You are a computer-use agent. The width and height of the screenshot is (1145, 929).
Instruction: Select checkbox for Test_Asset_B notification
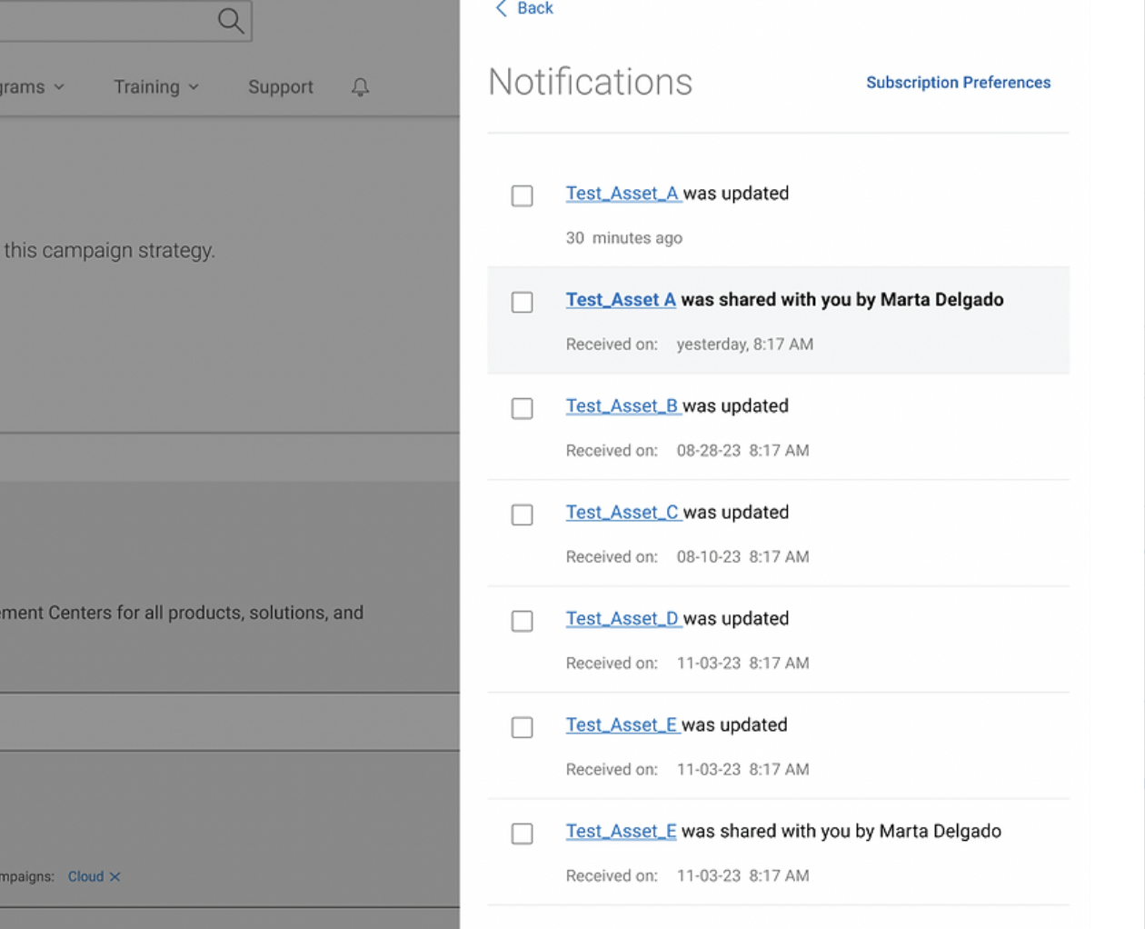click(522, 408)
